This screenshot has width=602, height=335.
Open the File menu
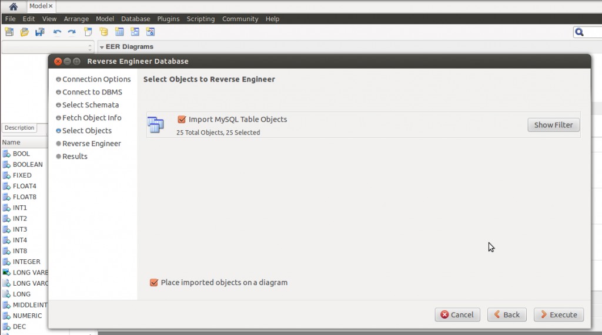(11, 19)
